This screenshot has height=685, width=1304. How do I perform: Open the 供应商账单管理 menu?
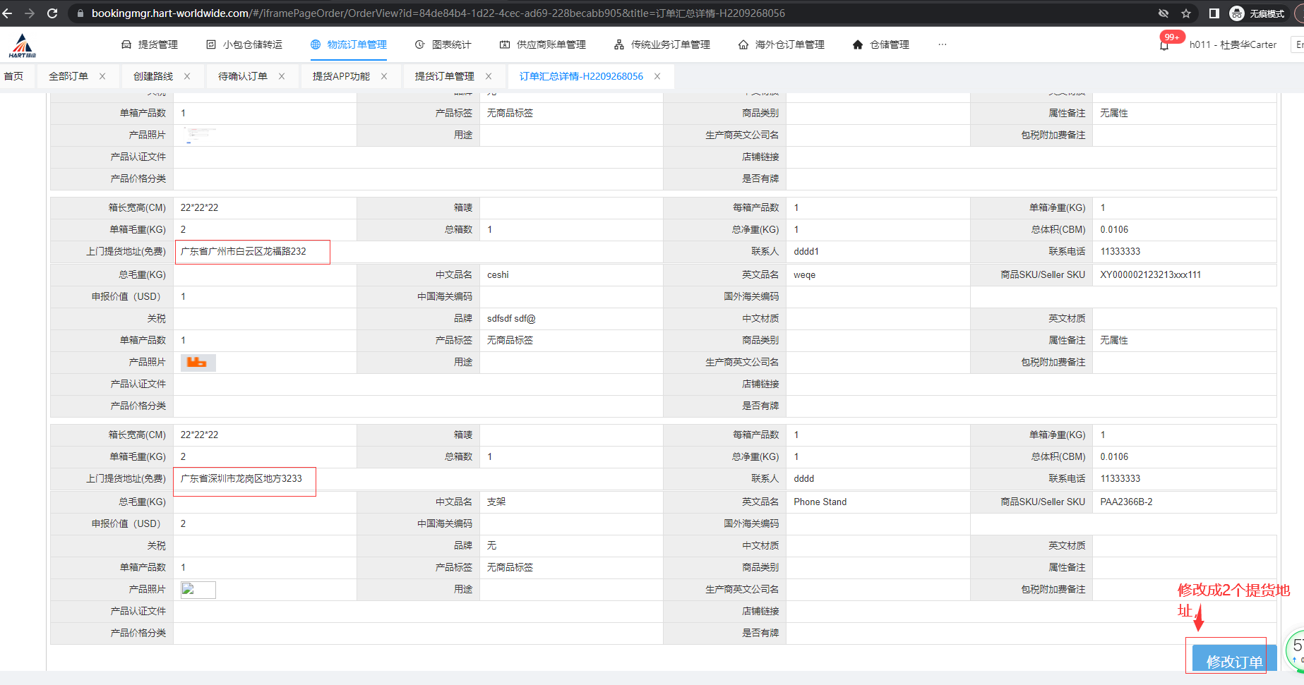(542, 44)
